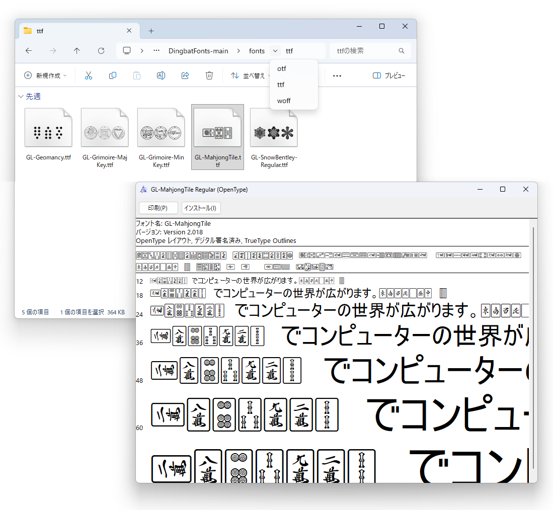This screenshot has width=553, height=510.
Task: Refresh the current folder view
Action: point(101,51)
